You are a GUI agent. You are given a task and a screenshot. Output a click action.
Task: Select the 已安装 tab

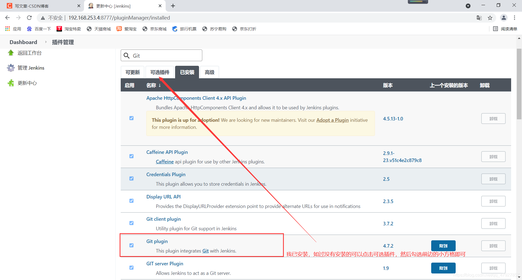187,72
